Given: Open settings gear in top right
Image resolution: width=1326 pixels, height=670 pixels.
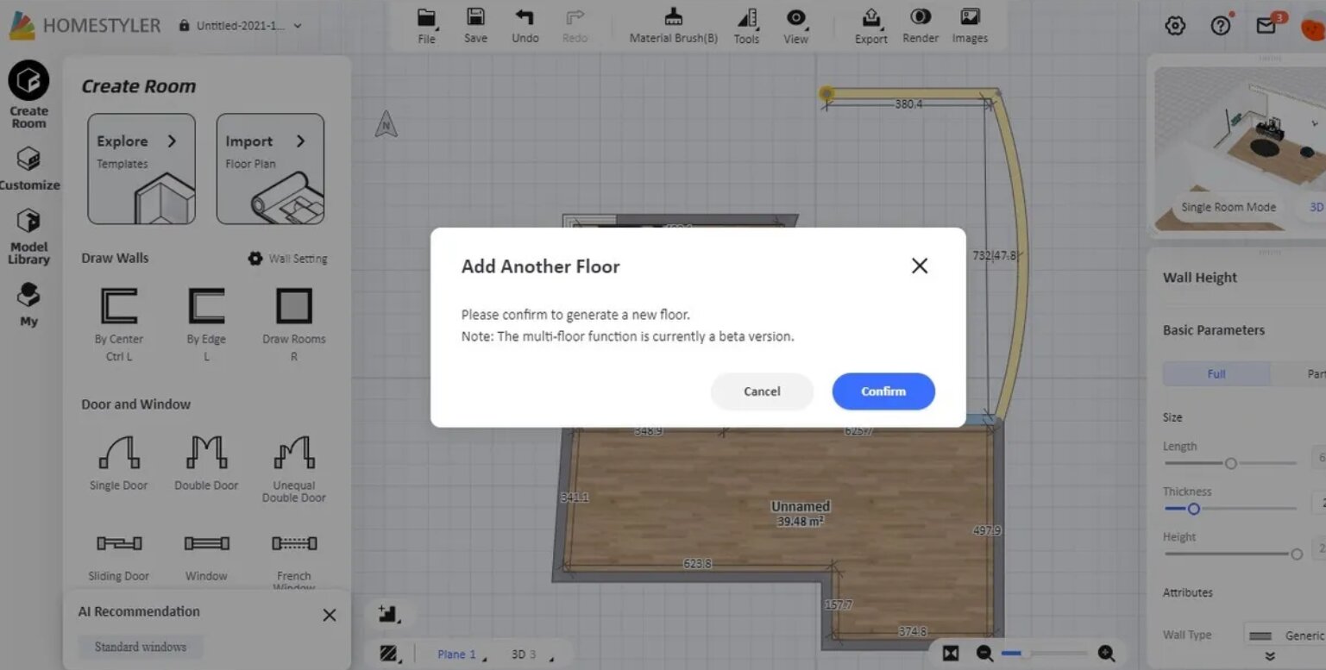Looking at the screenshot, I should click(1175, 26).
